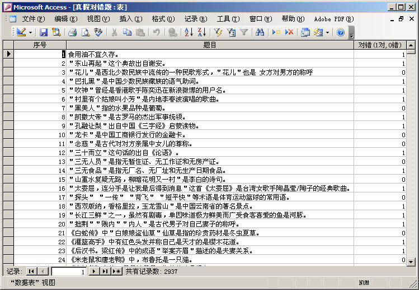
Task: Click vertical scrollbar down arrow
Action: click(x=411, y=262)
